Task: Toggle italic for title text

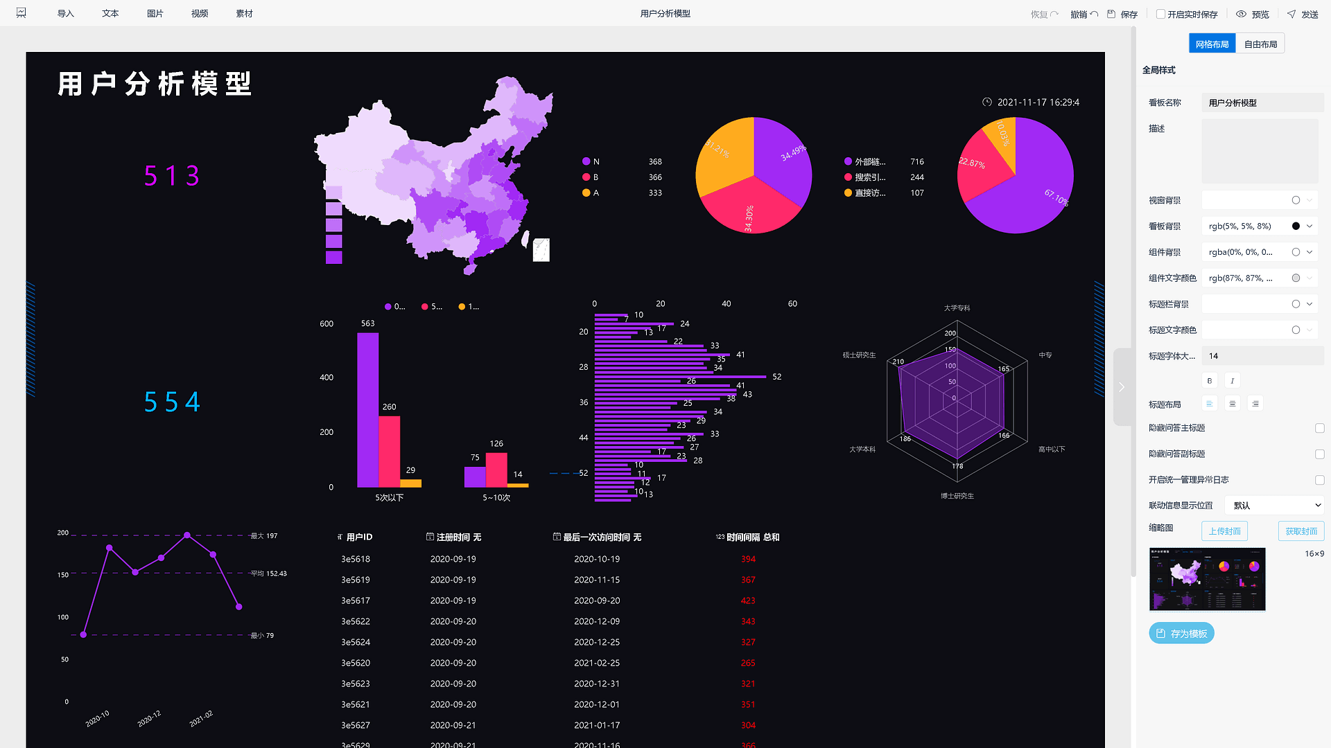Action: pos(1233,381)
